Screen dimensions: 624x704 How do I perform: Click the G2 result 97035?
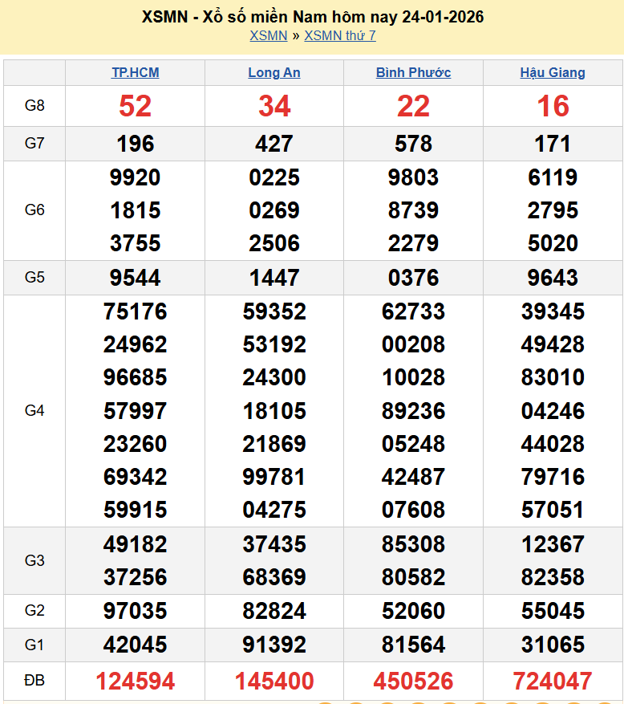pyautogui.click(x=135, y=611)
